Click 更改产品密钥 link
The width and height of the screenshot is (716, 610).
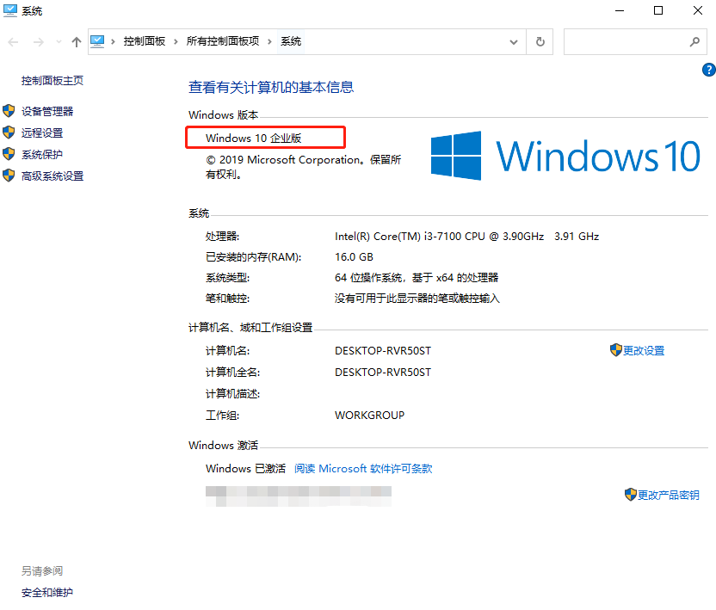[x=668, y=495]
